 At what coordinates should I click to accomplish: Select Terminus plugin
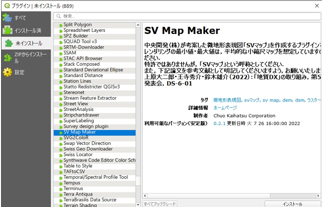[x=95, y=188]
